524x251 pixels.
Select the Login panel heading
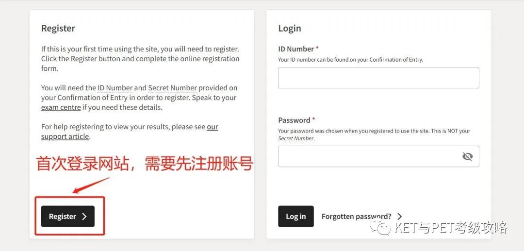tap(290, 29)
